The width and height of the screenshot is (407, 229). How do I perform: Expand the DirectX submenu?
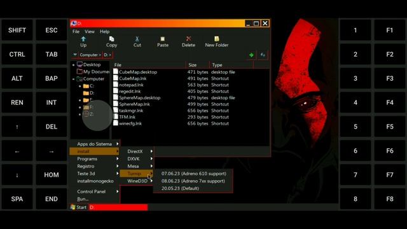[137, 151]
